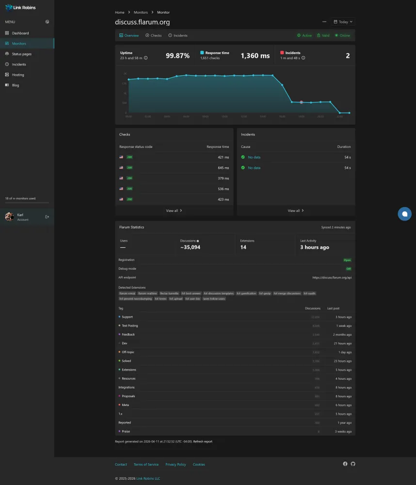
Task: Click the US flag in the 421 ms row
Action: [121, 157]
